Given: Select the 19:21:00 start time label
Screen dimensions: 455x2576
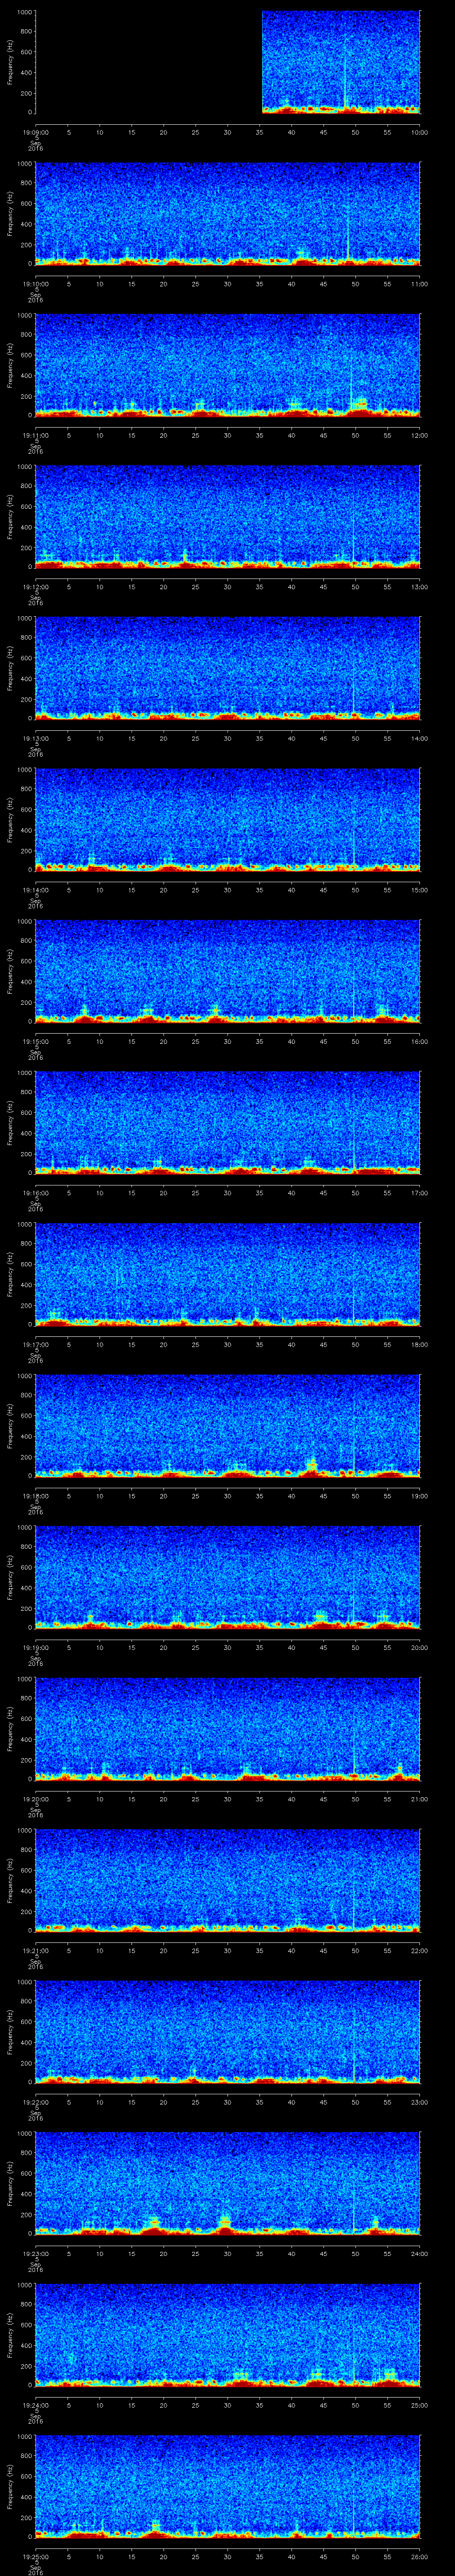Looking at the screenshot, I should tap(35, 1950).
